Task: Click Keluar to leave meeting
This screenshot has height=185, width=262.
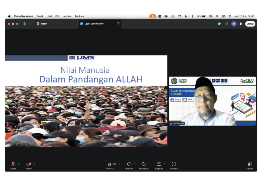Action: pyautogui.click(x=250, y=166)
